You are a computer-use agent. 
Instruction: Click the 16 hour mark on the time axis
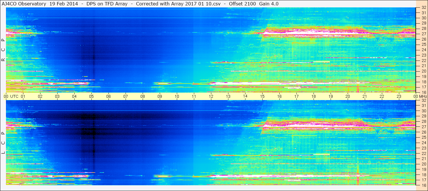pyautogui.click(x=279, y=96)
